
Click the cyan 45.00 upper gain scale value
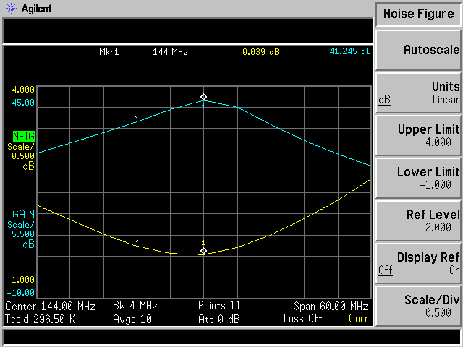click(x=23, y=103)
